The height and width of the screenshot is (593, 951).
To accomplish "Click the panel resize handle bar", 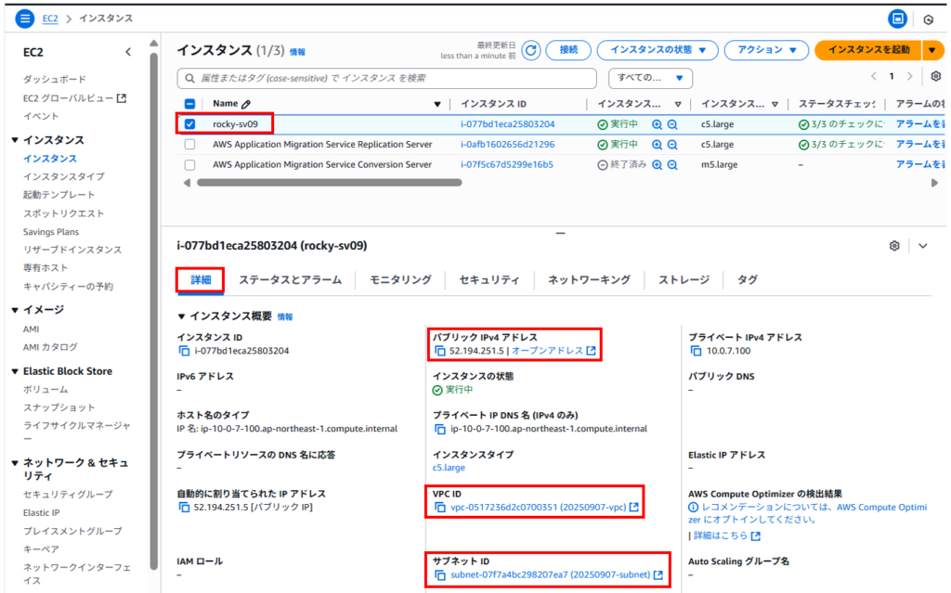I will pyautogui.click(x=560, y=234).
